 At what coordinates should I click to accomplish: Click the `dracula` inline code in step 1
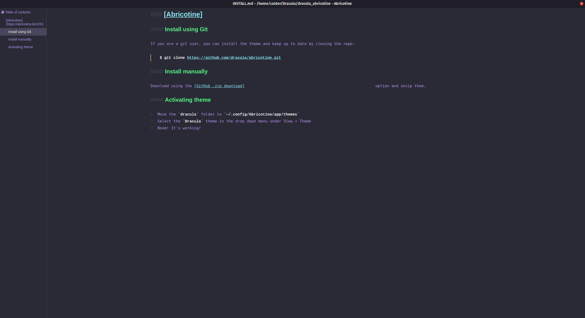(x=188, y=114)
